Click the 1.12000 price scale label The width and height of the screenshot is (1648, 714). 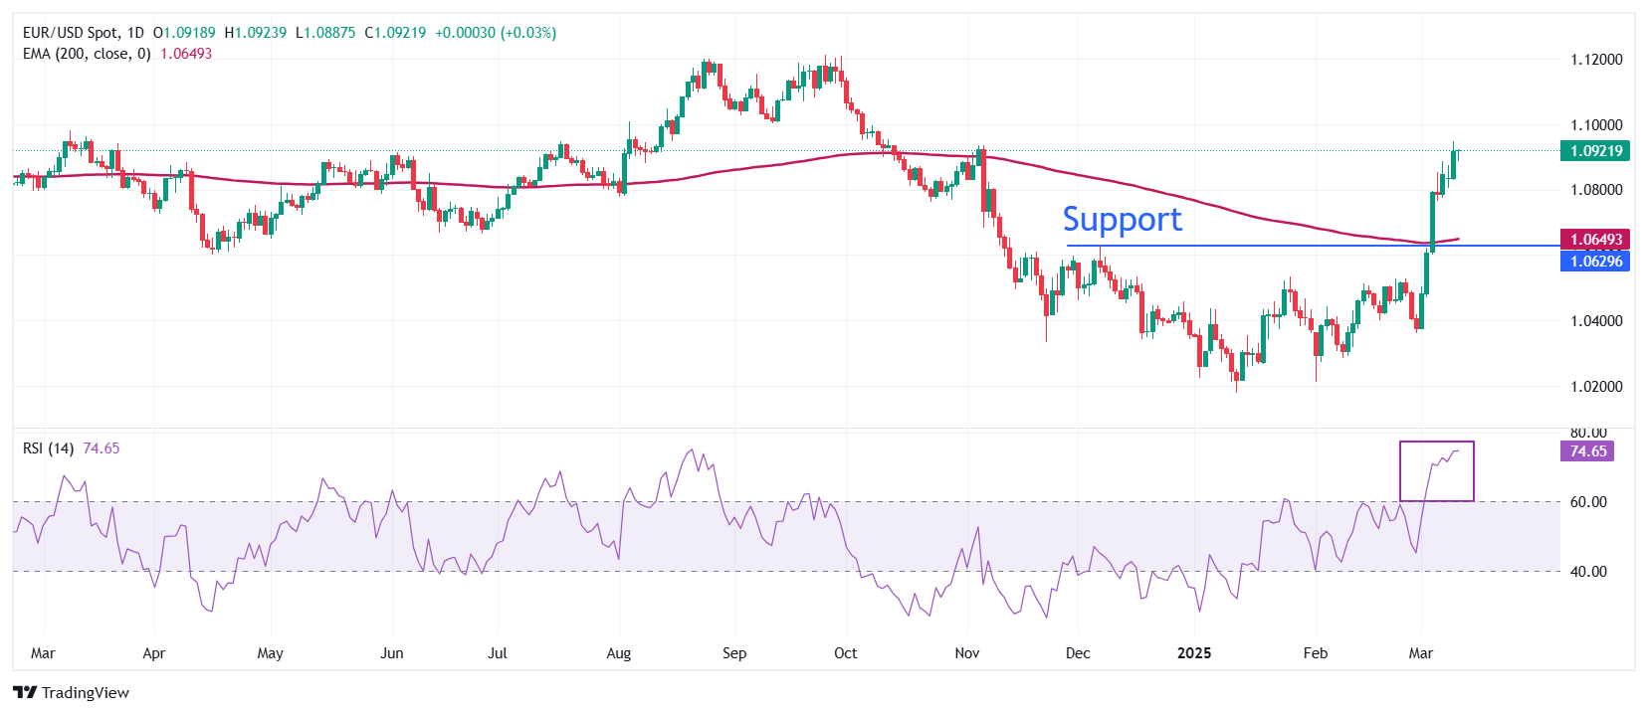click(x=1596, y=60)
